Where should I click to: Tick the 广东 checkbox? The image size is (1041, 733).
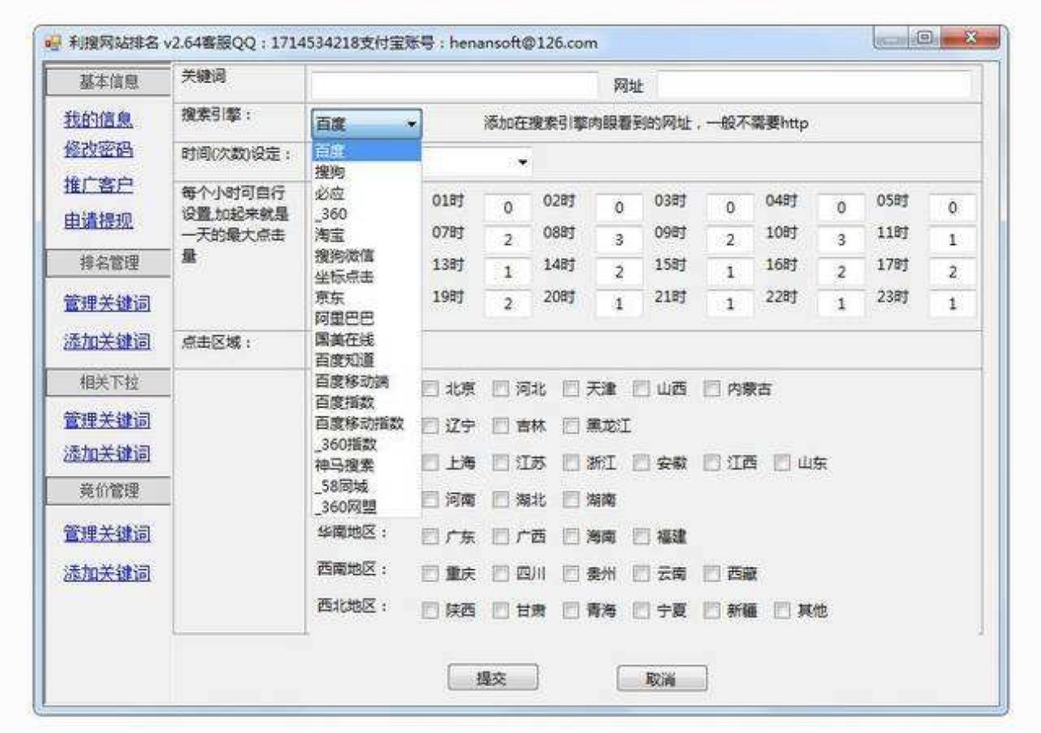coord(429,537)
